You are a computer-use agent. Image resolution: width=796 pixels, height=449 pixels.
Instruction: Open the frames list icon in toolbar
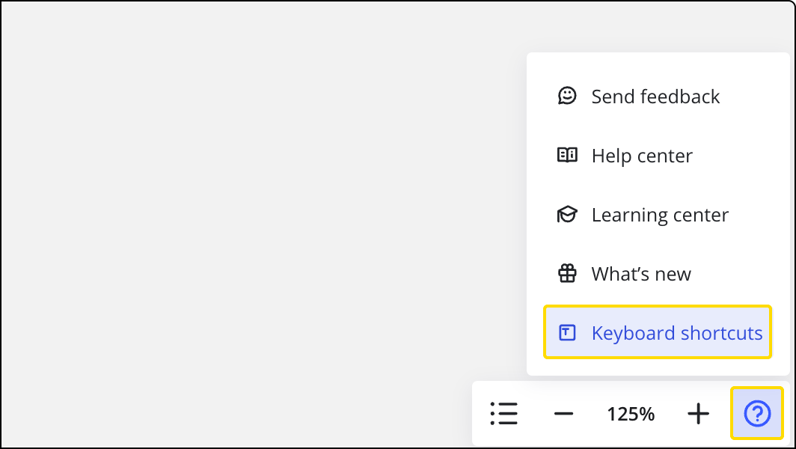click(x=503, y=414)
